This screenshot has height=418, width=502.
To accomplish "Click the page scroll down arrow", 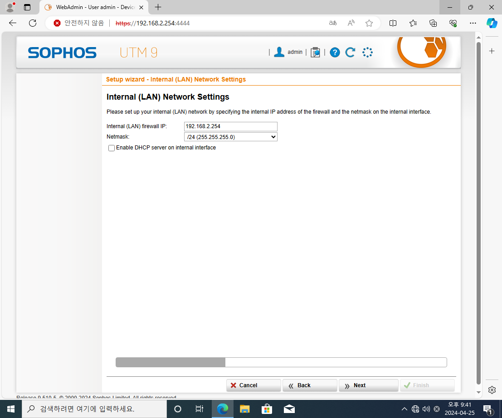I will 478,393.
